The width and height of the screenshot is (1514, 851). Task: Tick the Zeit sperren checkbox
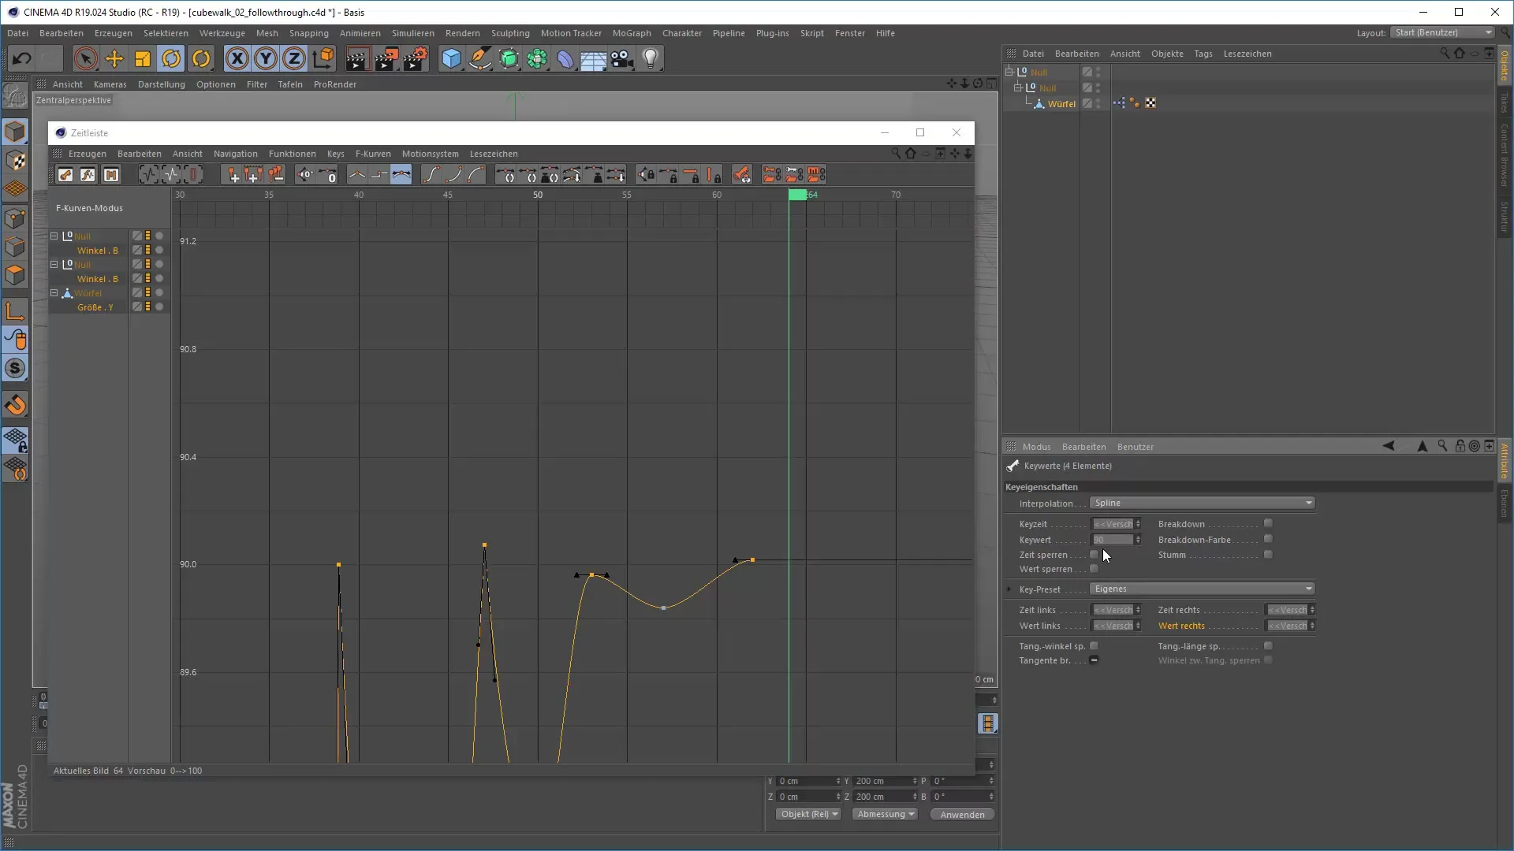(x=1094, y=555)
